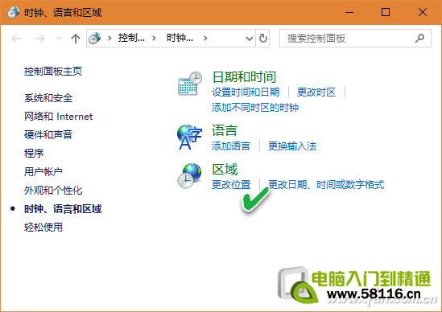Click 更改日期、时间或数字格式 link
Screen dimensions: 442x312
[326, 185]
